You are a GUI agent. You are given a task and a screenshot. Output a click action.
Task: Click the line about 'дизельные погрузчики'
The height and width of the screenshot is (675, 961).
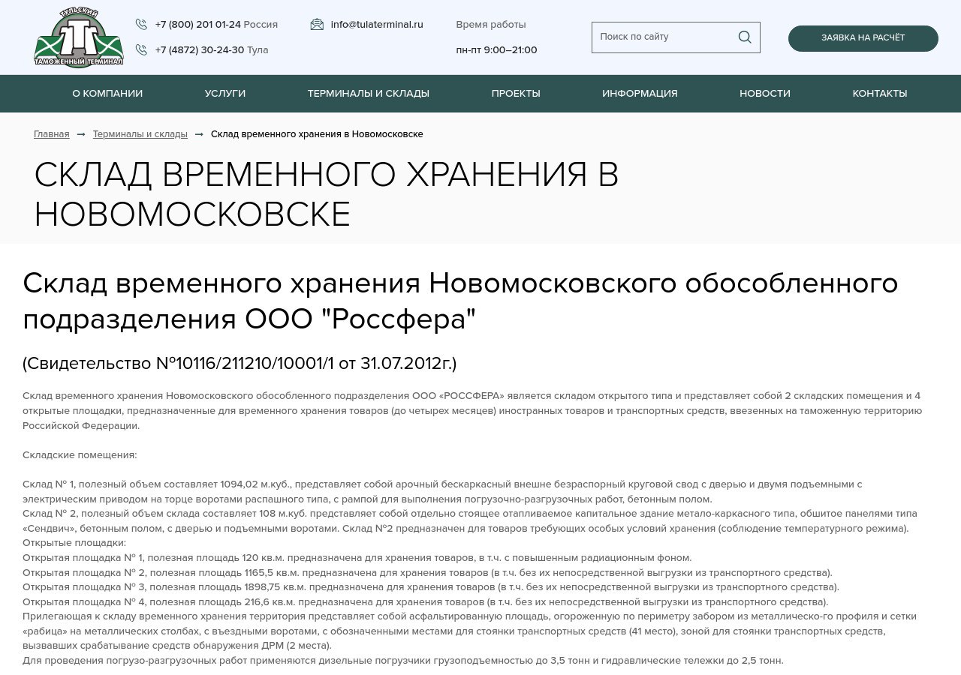pos(403,660)
